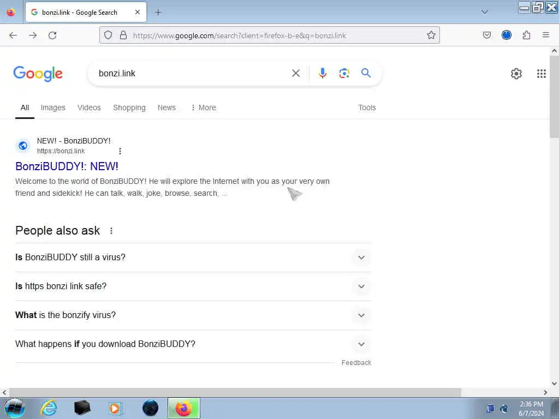Switch to the Images tab
The width and height of the screenshot is (559, 419).
click(x=53, y=107)
